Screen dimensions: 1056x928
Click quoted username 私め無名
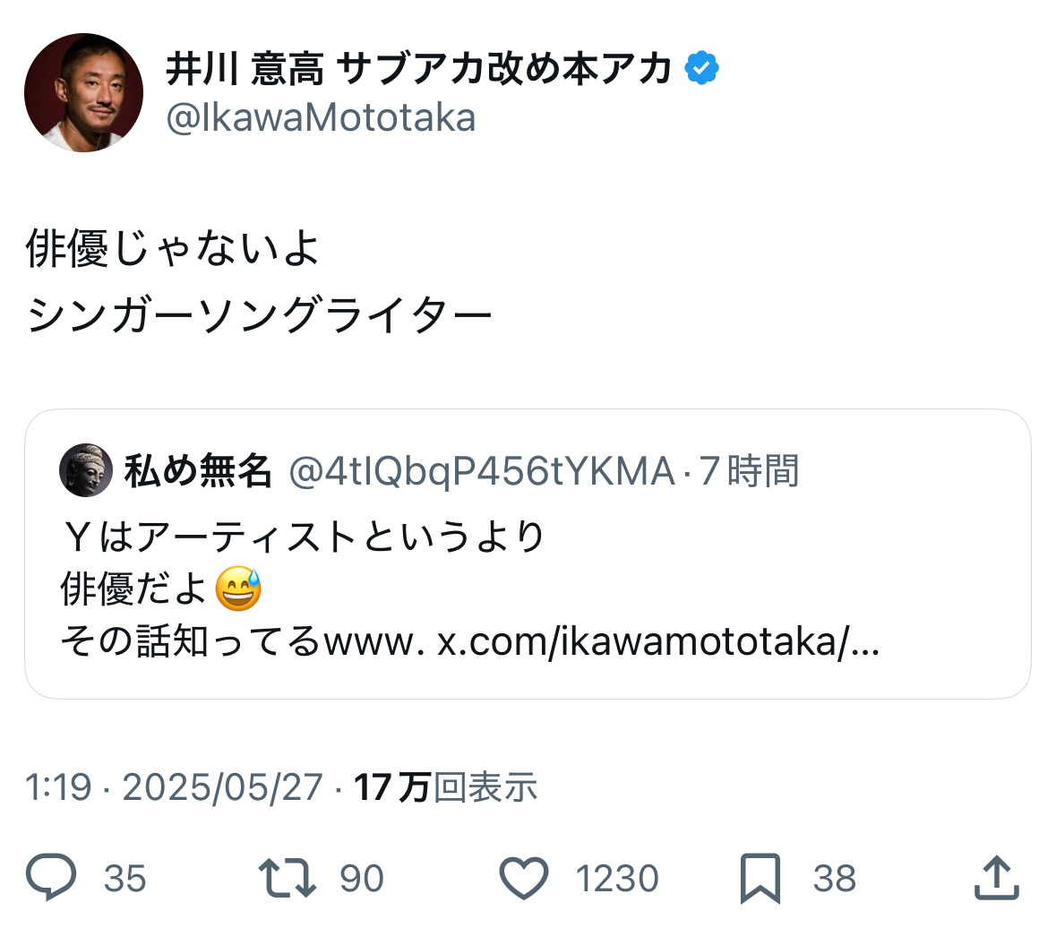197,470
